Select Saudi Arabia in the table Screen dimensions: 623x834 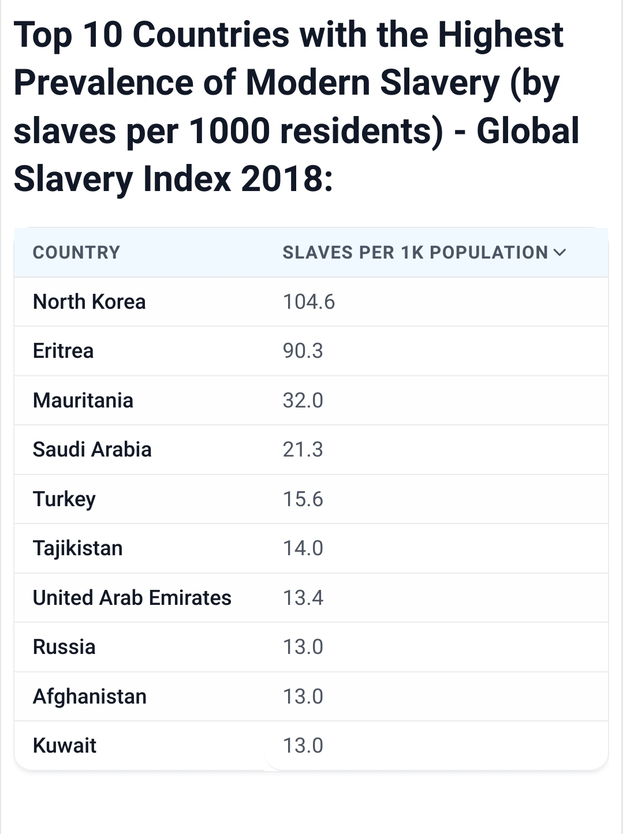(x=92, y=450)
